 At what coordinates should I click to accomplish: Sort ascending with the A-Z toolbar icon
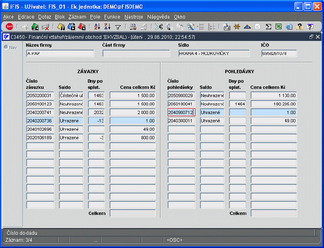97,27
